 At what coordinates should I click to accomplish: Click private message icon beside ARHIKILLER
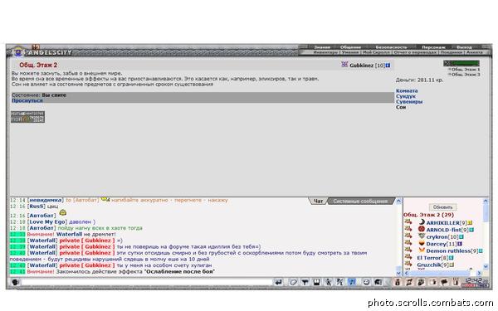408,222
